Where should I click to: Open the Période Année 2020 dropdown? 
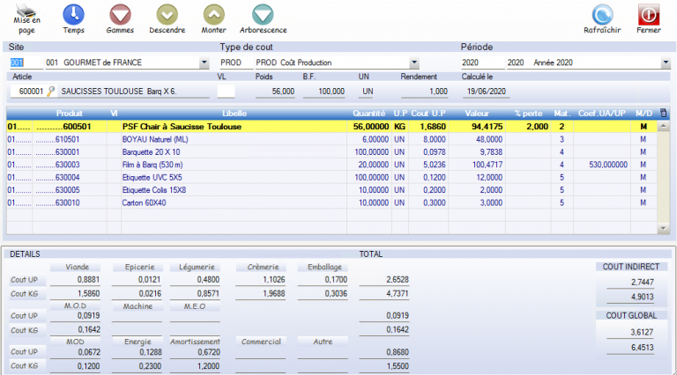tap(665, 63)
